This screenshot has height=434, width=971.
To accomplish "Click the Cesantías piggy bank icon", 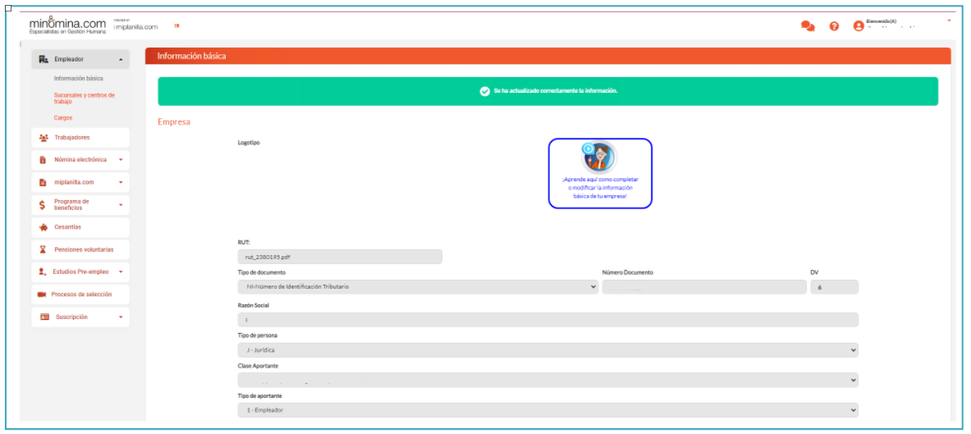I will 43,227.
